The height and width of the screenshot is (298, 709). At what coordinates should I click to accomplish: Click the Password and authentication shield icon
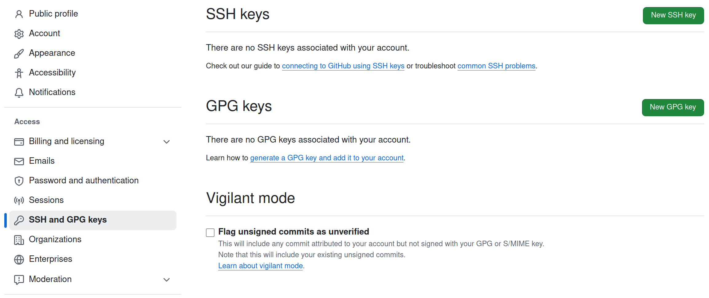19,181
